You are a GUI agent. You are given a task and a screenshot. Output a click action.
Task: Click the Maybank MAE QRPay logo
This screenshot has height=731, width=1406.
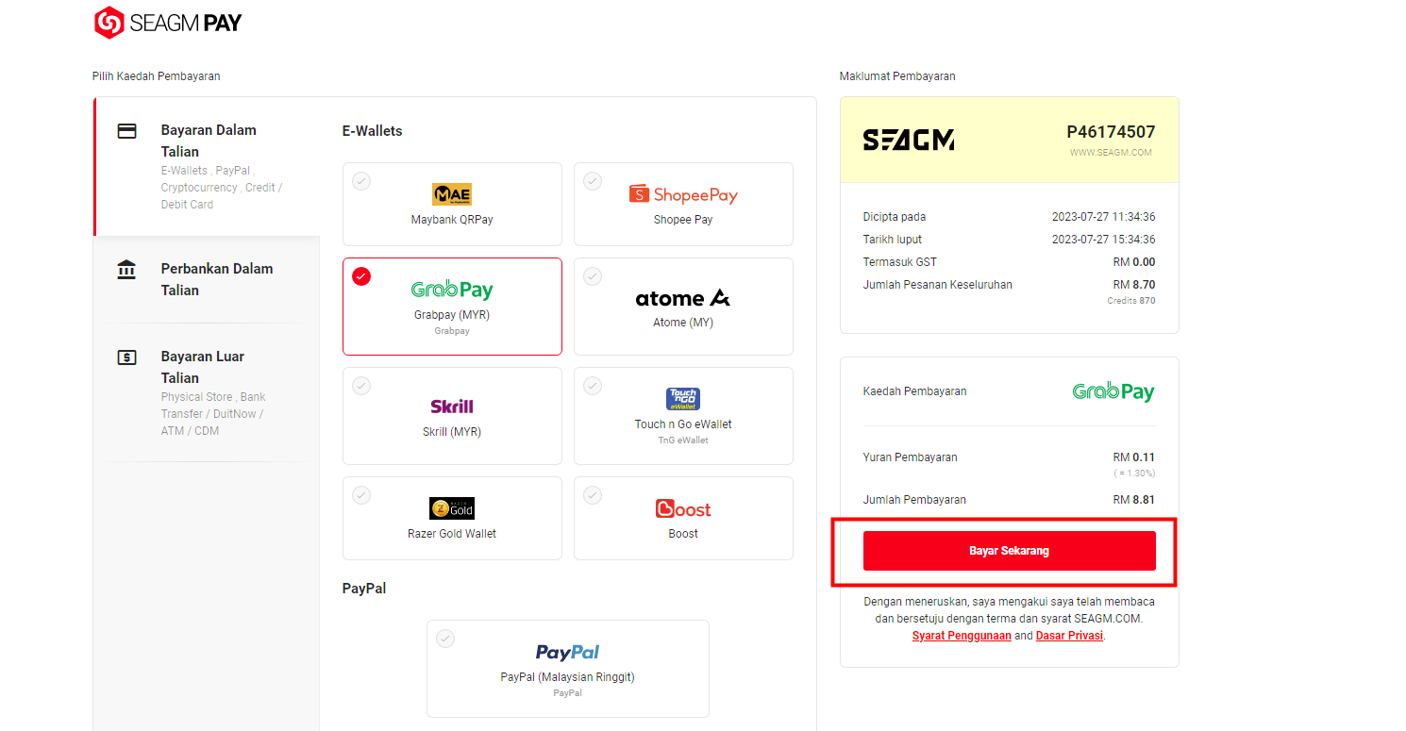[452, 194]
